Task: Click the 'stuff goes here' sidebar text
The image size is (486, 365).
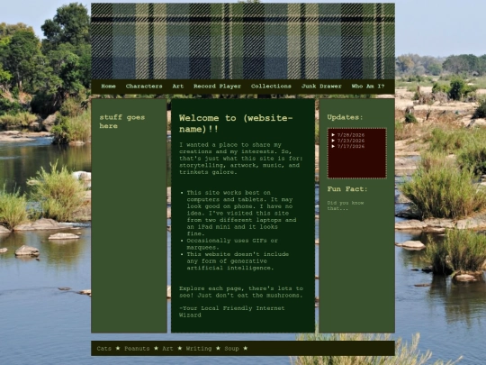Action: pos(122,122)
